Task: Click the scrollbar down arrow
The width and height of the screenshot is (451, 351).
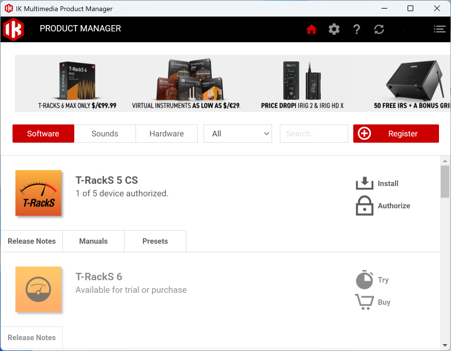Action: (x=445, y=345)
